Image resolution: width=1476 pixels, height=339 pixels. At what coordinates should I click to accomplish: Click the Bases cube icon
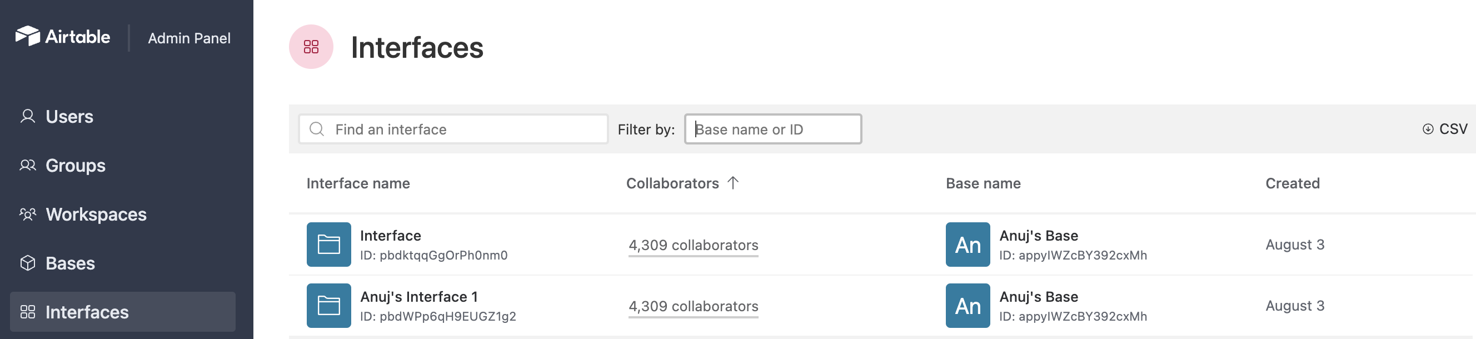[27, 263]
